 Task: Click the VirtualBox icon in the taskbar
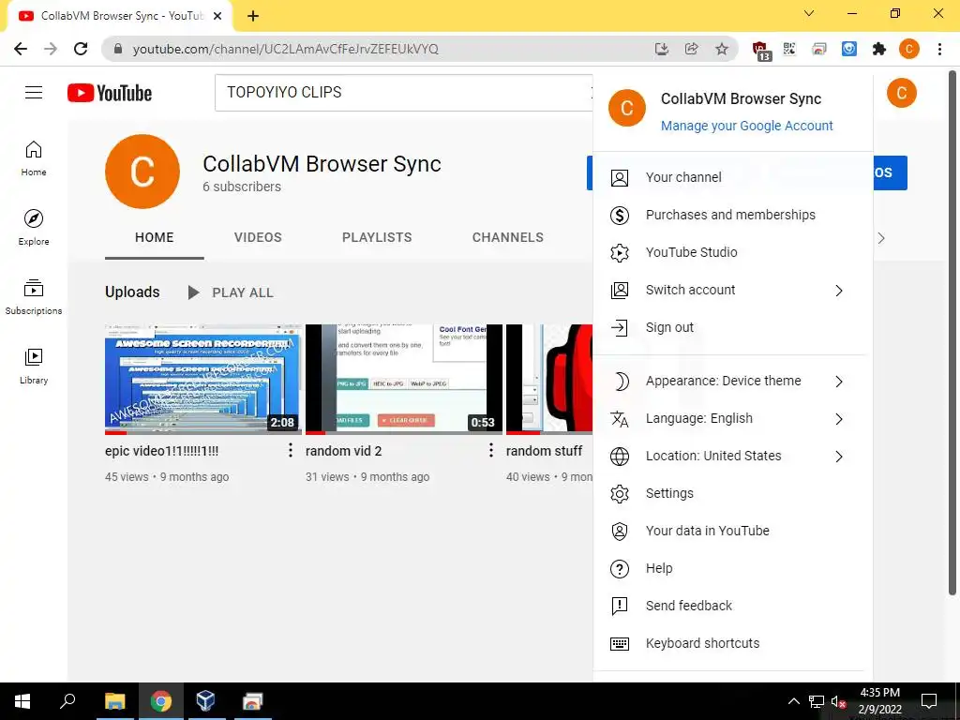(205, 701)
